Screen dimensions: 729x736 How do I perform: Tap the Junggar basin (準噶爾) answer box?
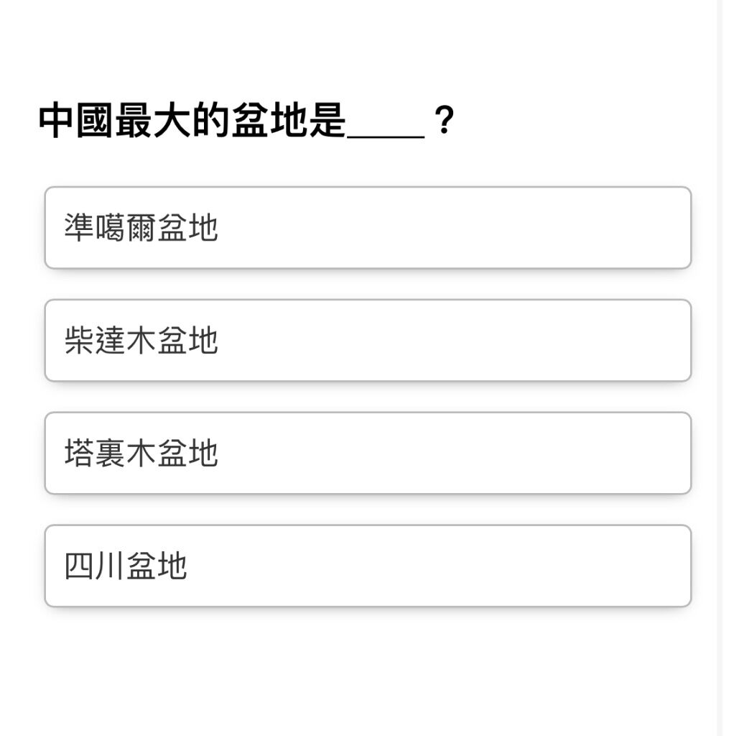368,228
